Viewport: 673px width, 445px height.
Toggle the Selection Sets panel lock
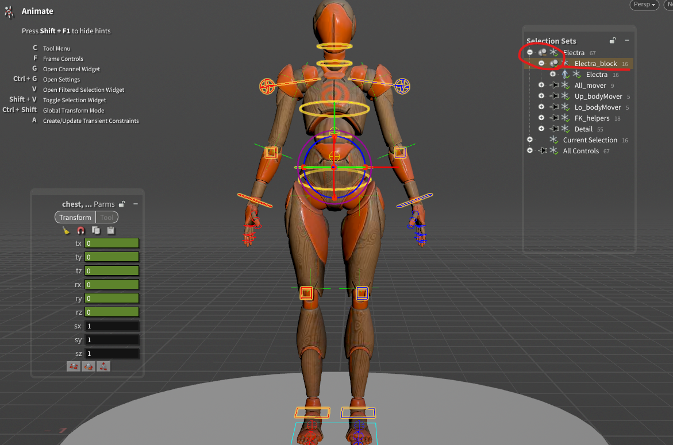[x=613, y=40]
